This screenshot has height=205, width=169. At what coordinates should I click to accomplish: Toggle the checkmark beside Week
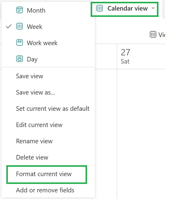click(9, 26)
